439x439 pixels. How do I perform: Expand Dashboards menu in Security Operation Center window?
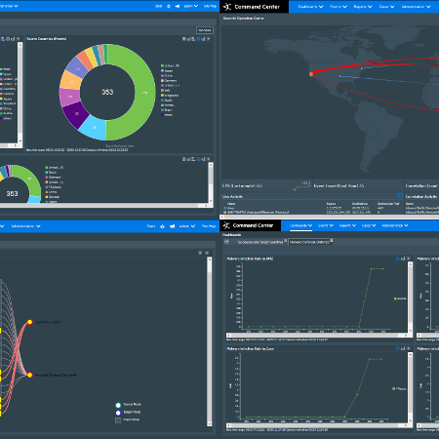(x=310, y=7)
